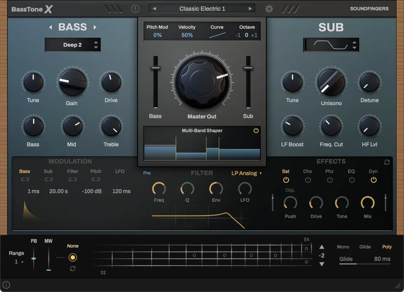Click the transpose up arrow above -2

tap(322, 247)
